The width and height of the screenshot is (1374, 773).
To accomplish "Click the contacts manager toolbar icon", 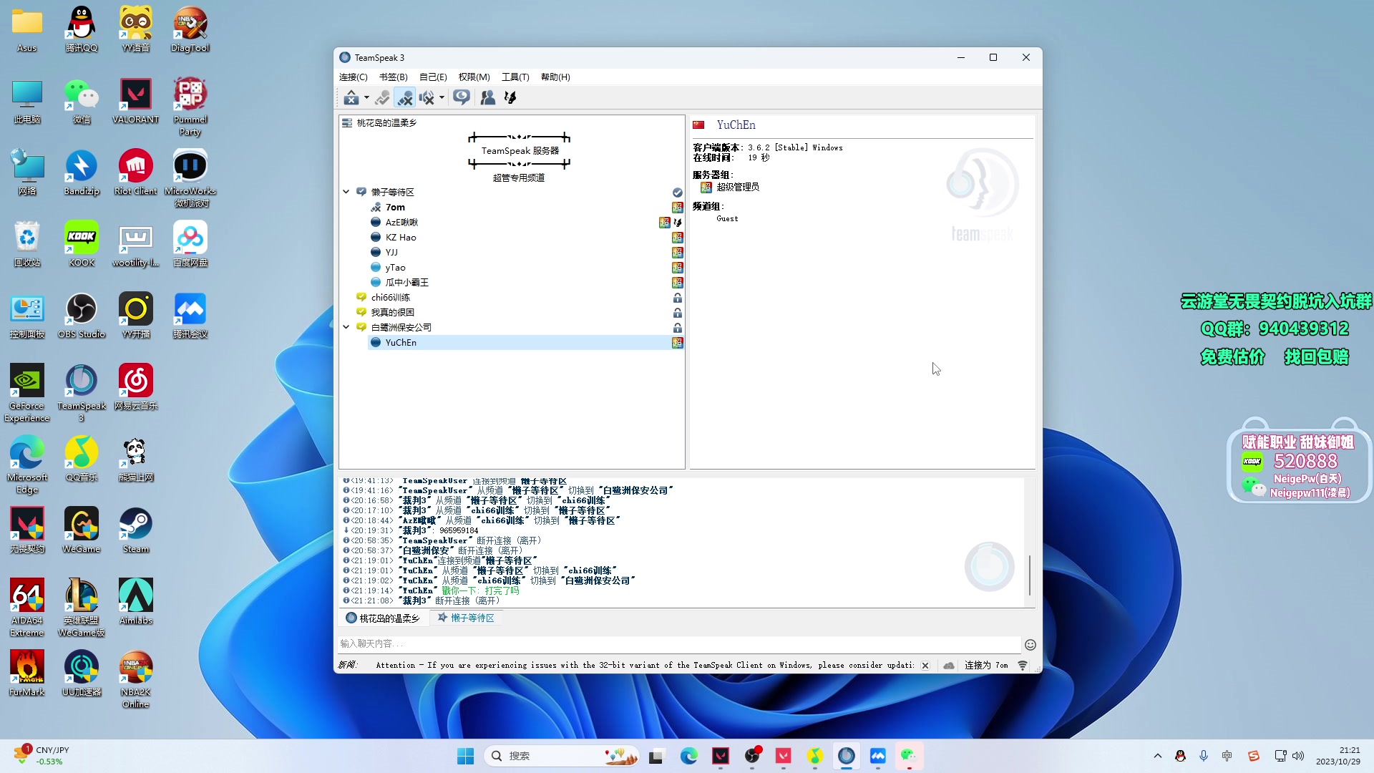I will coord(488,97).
